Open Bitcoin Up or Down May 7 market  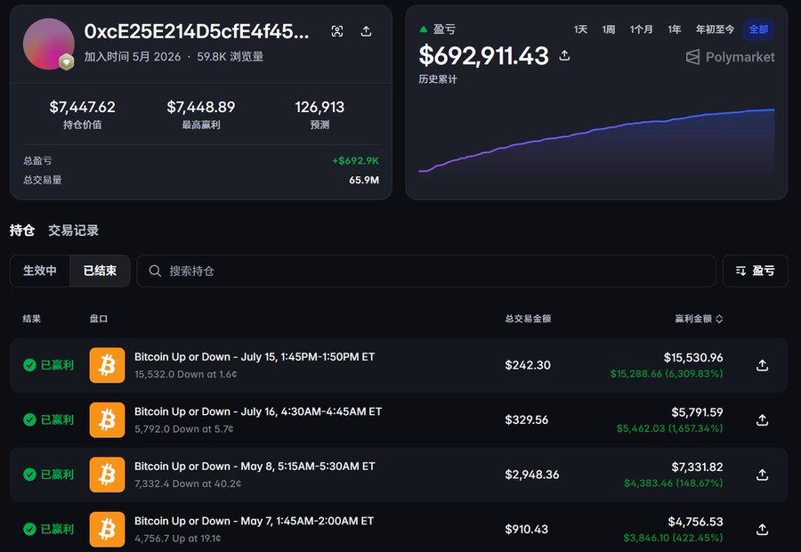tap(254, 521)
